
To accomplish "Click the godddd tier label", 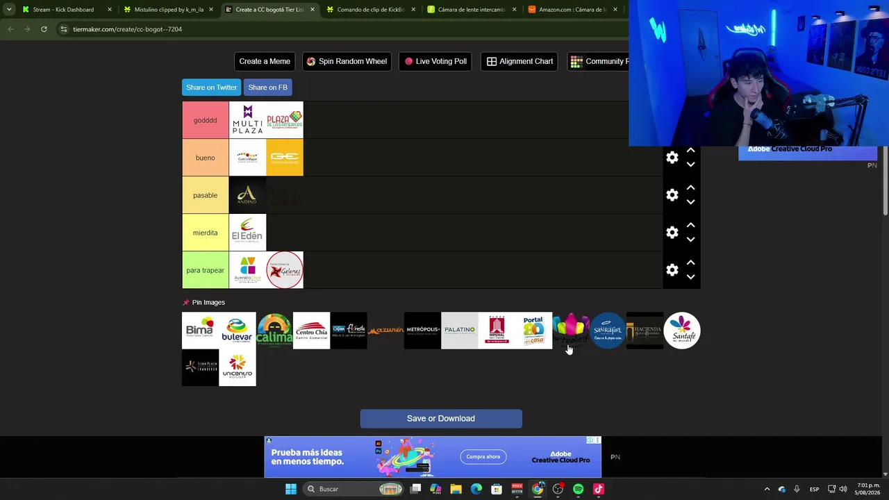I will point(205,120).
